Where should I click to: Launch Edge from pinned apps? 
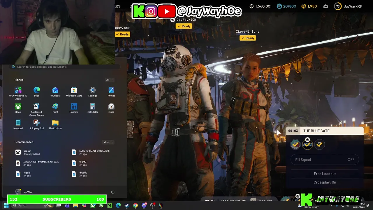[x=36, y=92]
